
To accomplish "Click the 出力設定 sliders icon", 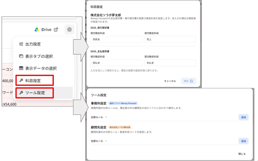I will [21, 44].
